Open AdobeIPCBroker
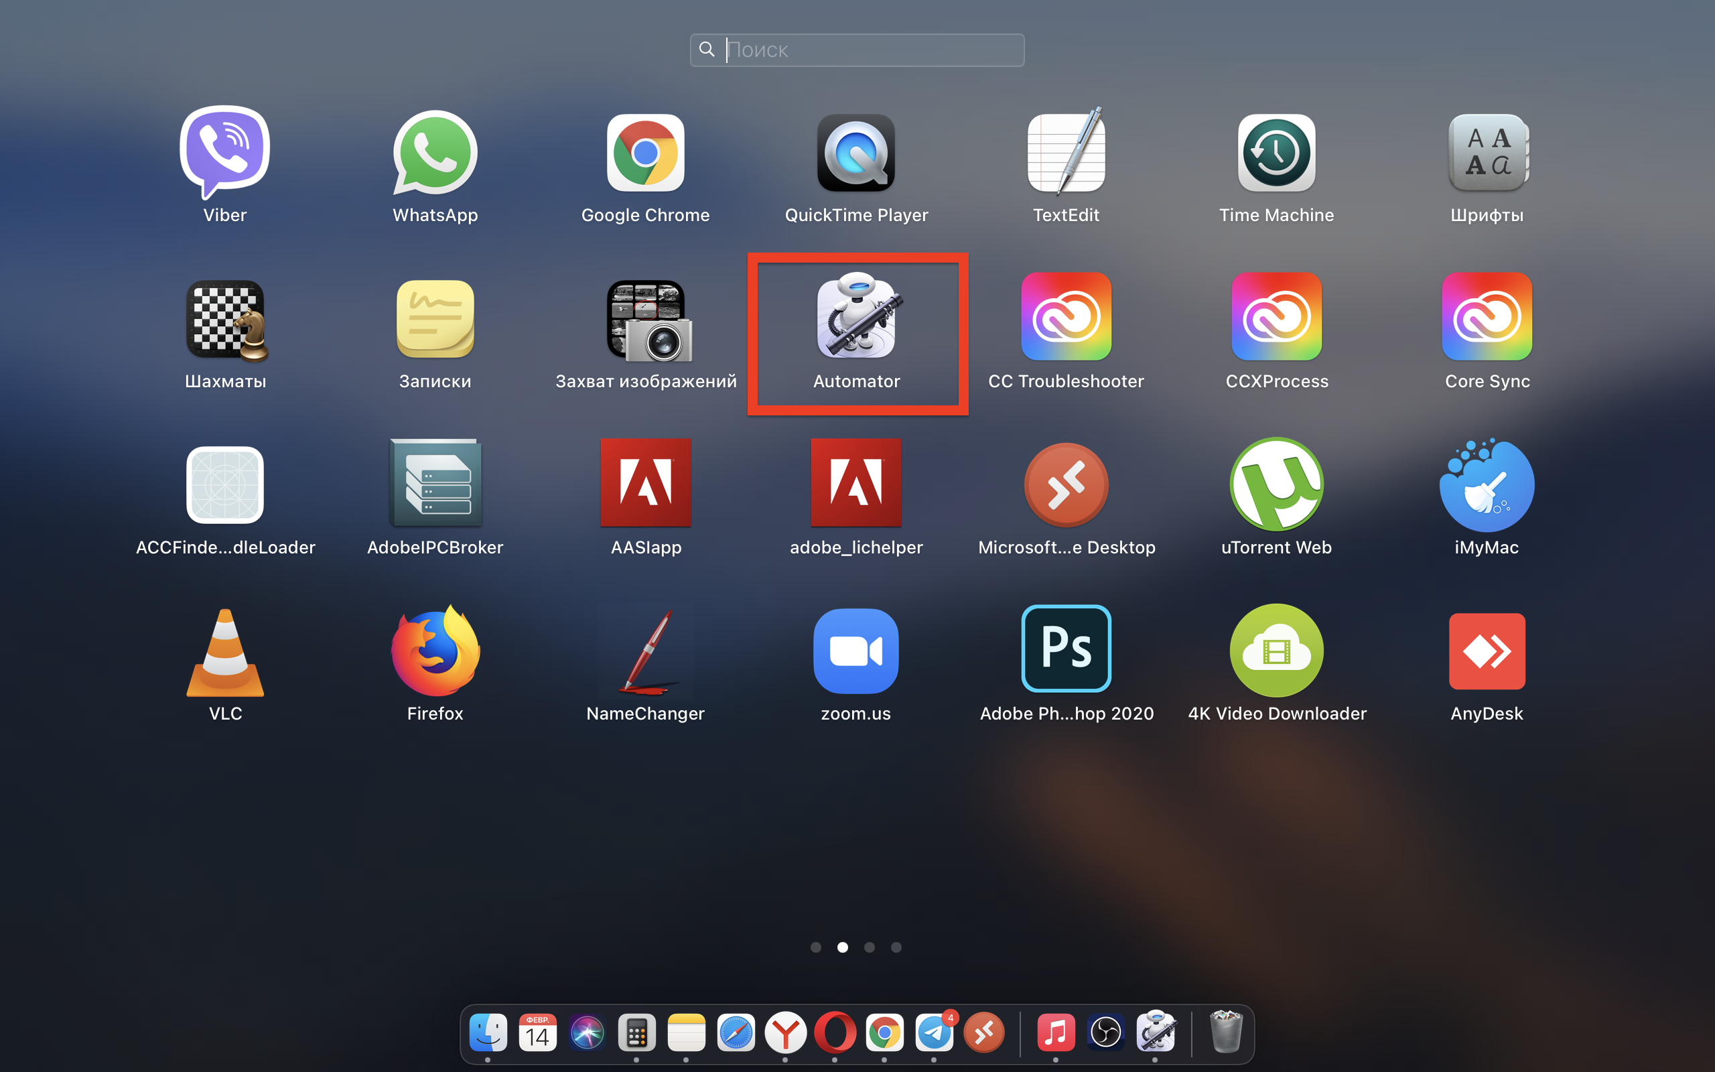The height and width of the screenshot is (1072, 1715). pyautogui.click(x=435, y=483)
